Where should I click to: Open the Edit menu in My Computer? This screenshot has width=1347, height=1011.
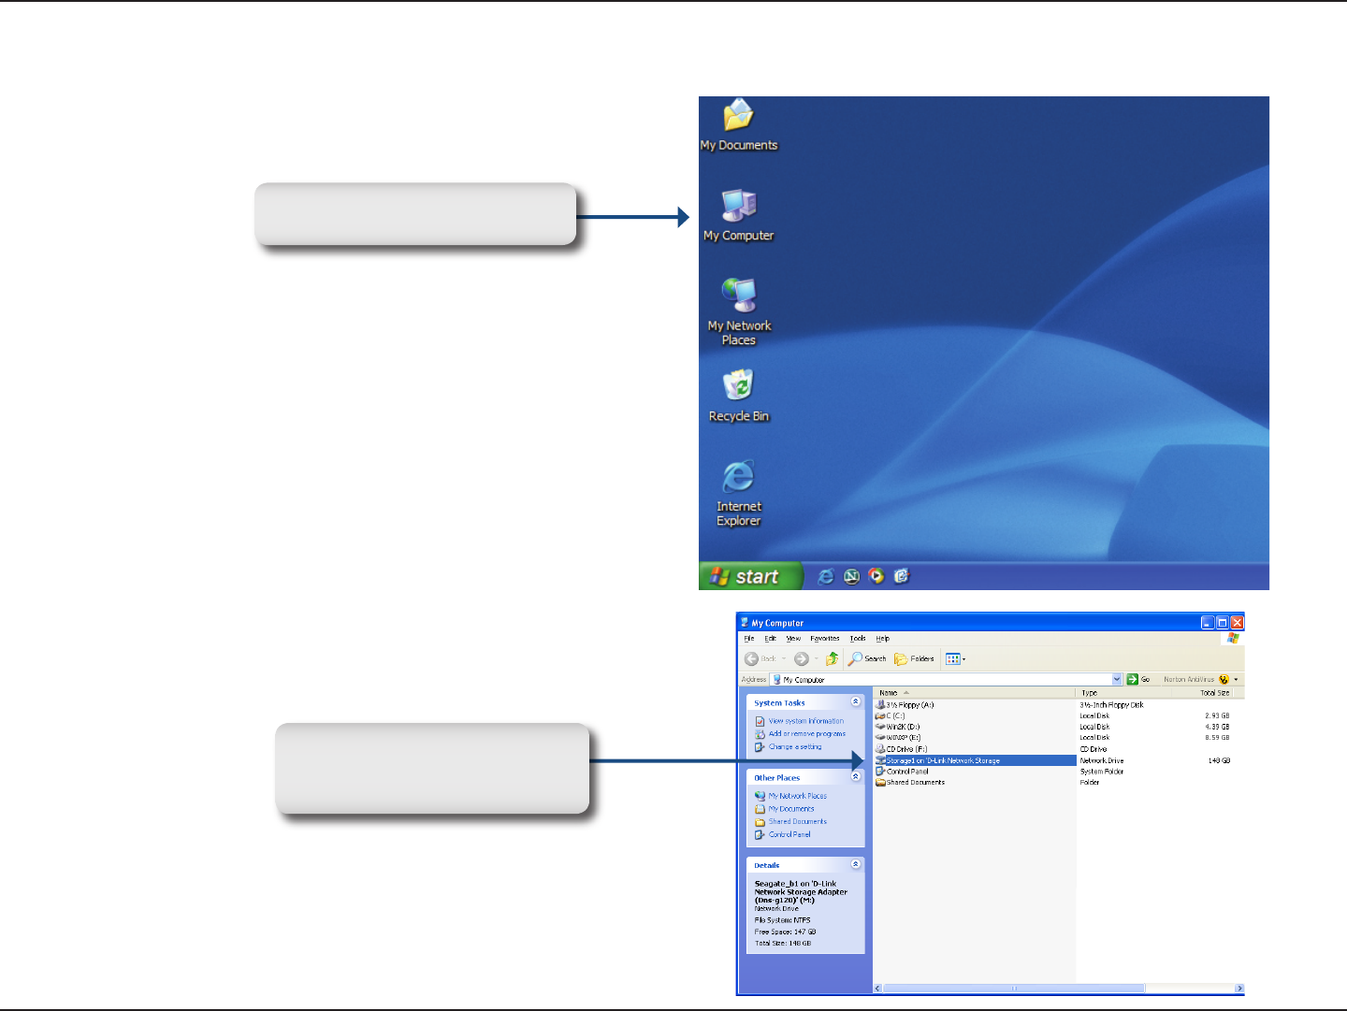(770, 639)
